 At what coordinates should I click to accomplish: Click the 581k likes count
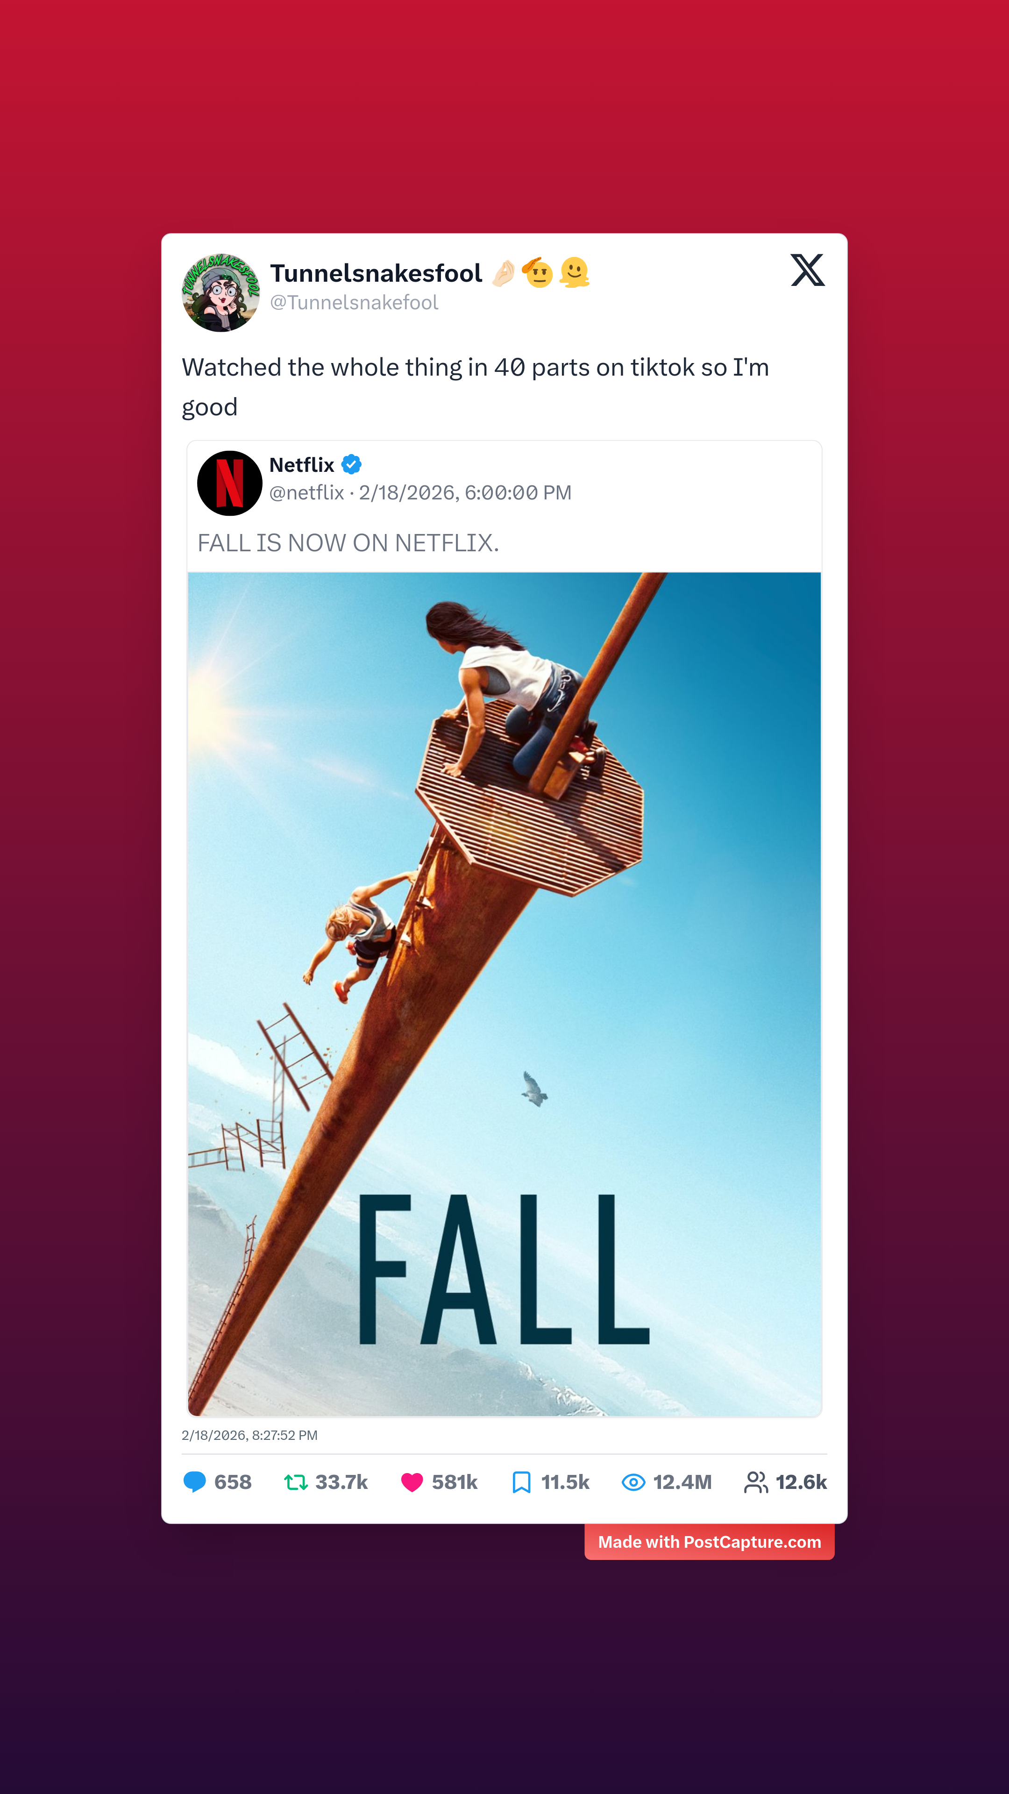455,1482
